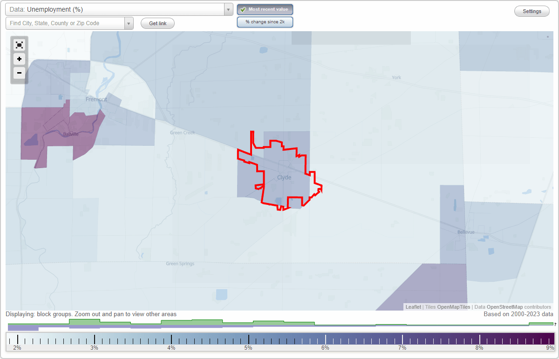Open the OpenStreetMap attribution link

pos(504,307)
